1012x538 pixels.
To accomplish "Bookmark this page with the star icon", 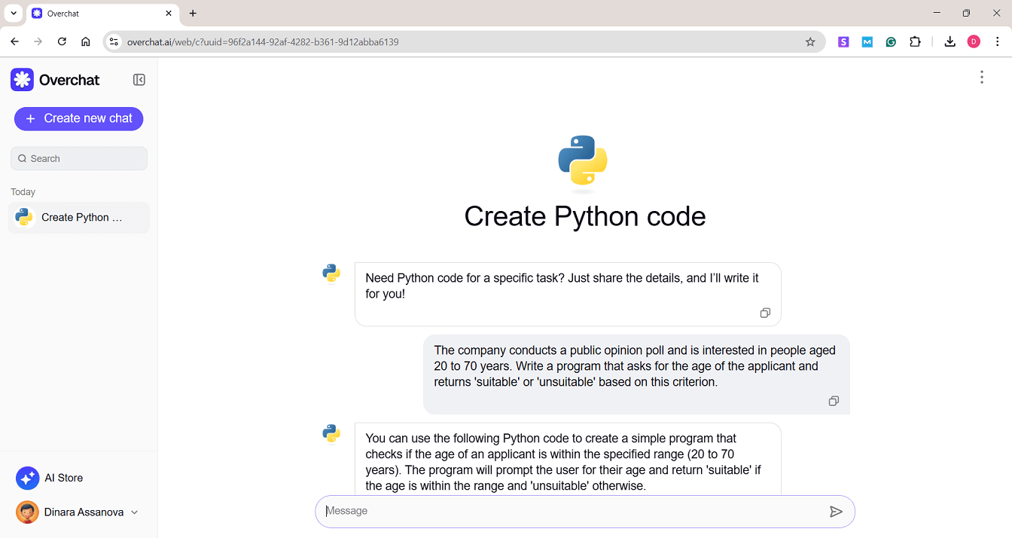I will click(810, 42).
